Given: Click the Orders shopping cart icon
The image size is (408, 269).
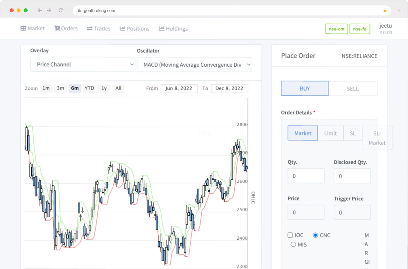Looking at the screenshot, I should coord(57,29).
